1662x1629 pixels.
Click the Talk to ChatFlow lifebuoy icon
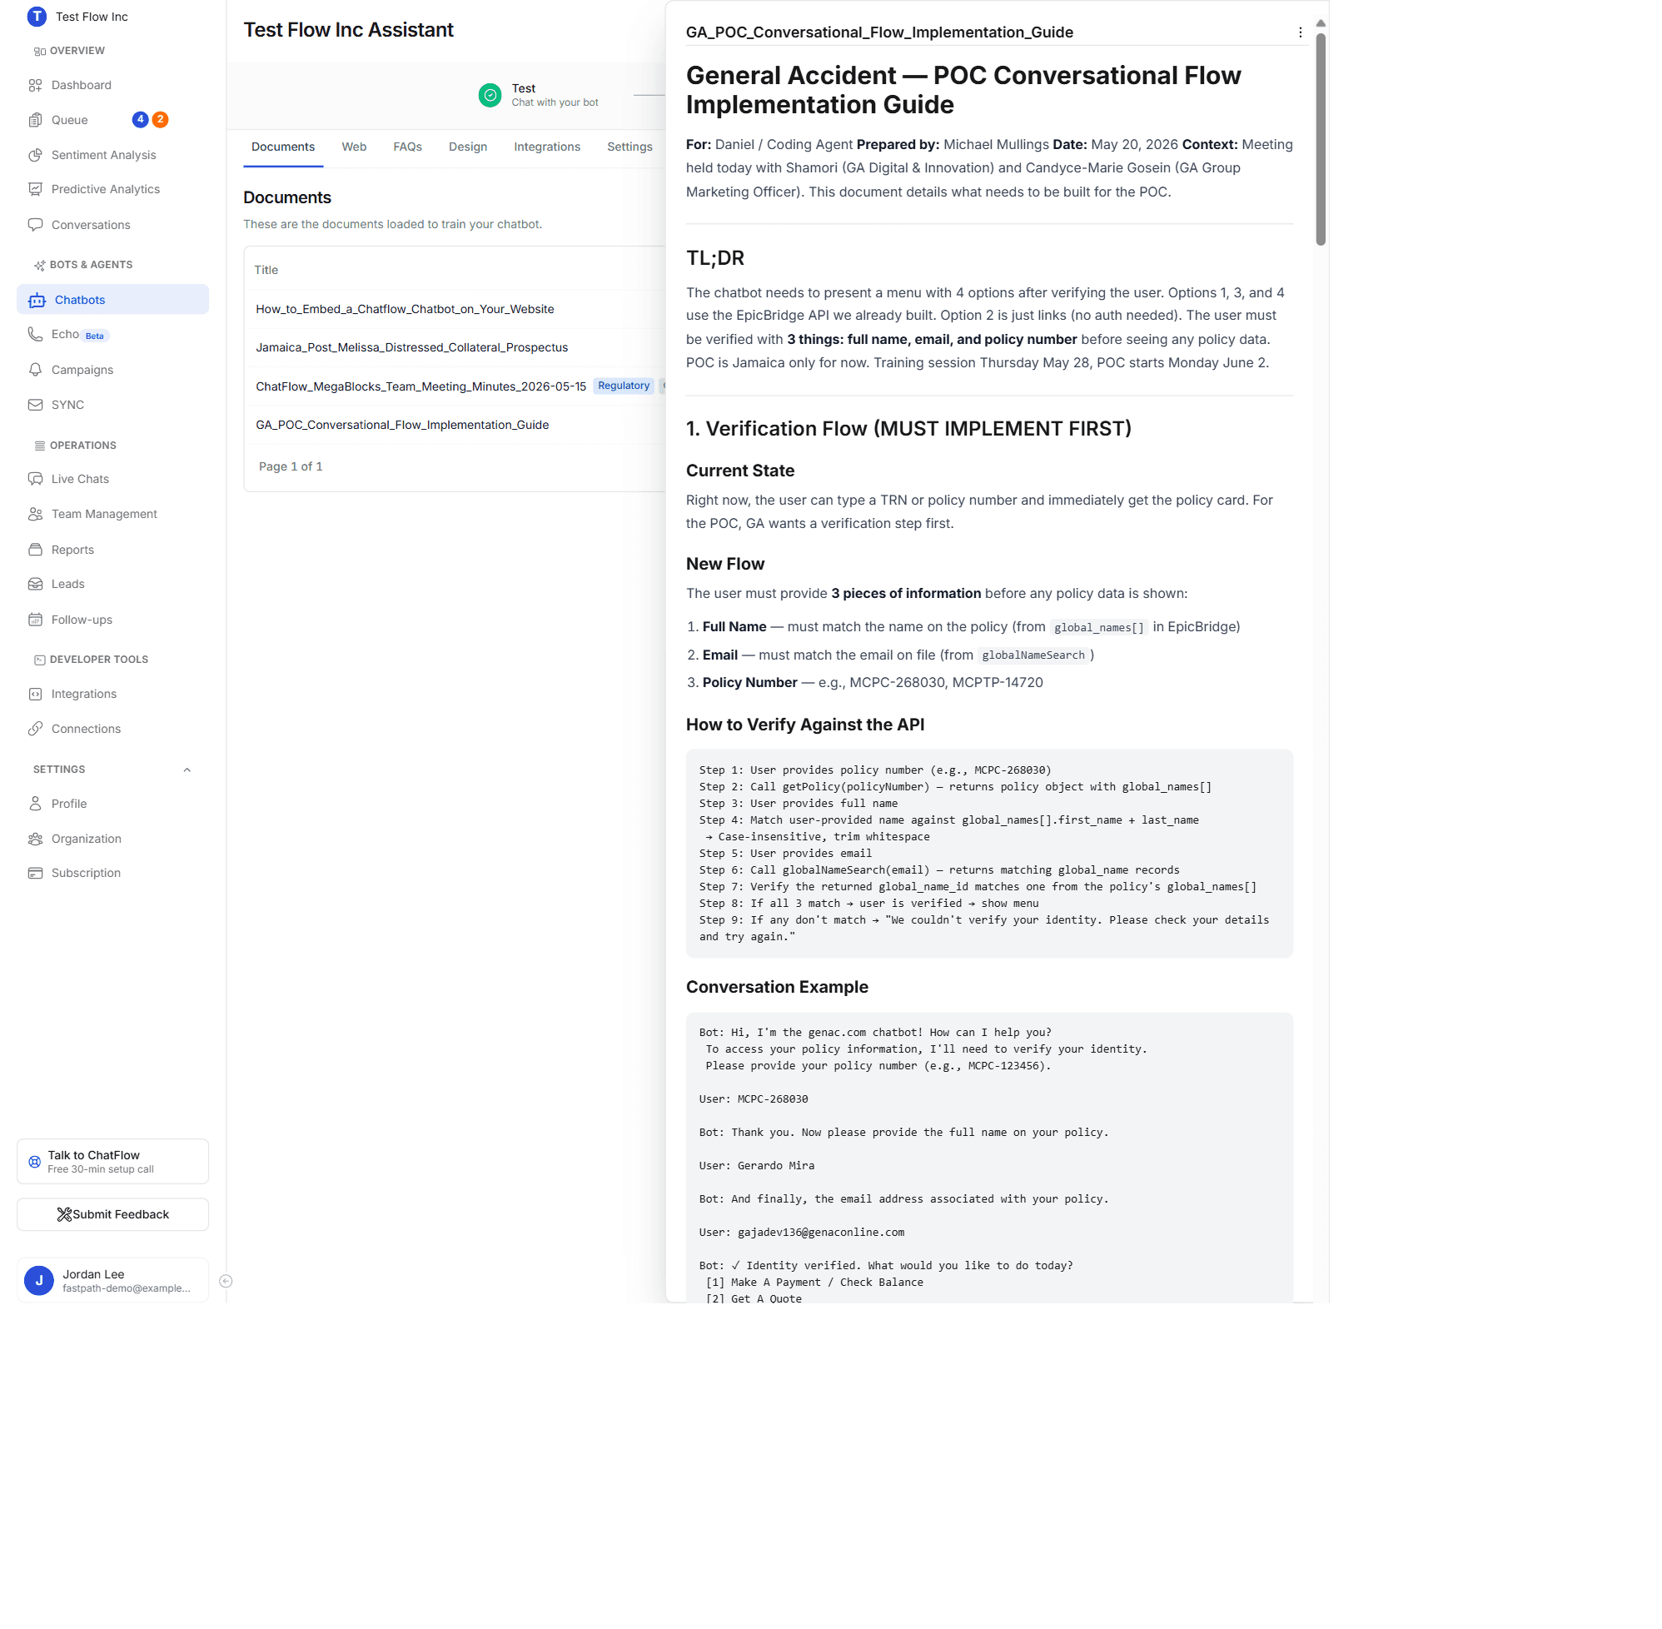[x=34, y=1162]
